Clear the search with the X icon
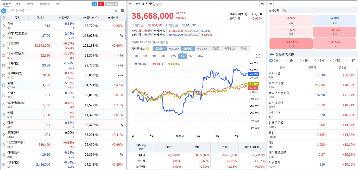 (x=116, y=10)
